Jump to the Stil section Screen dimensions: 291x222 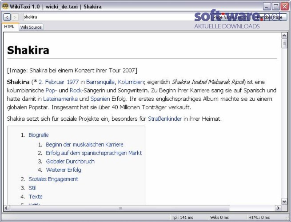32,188
